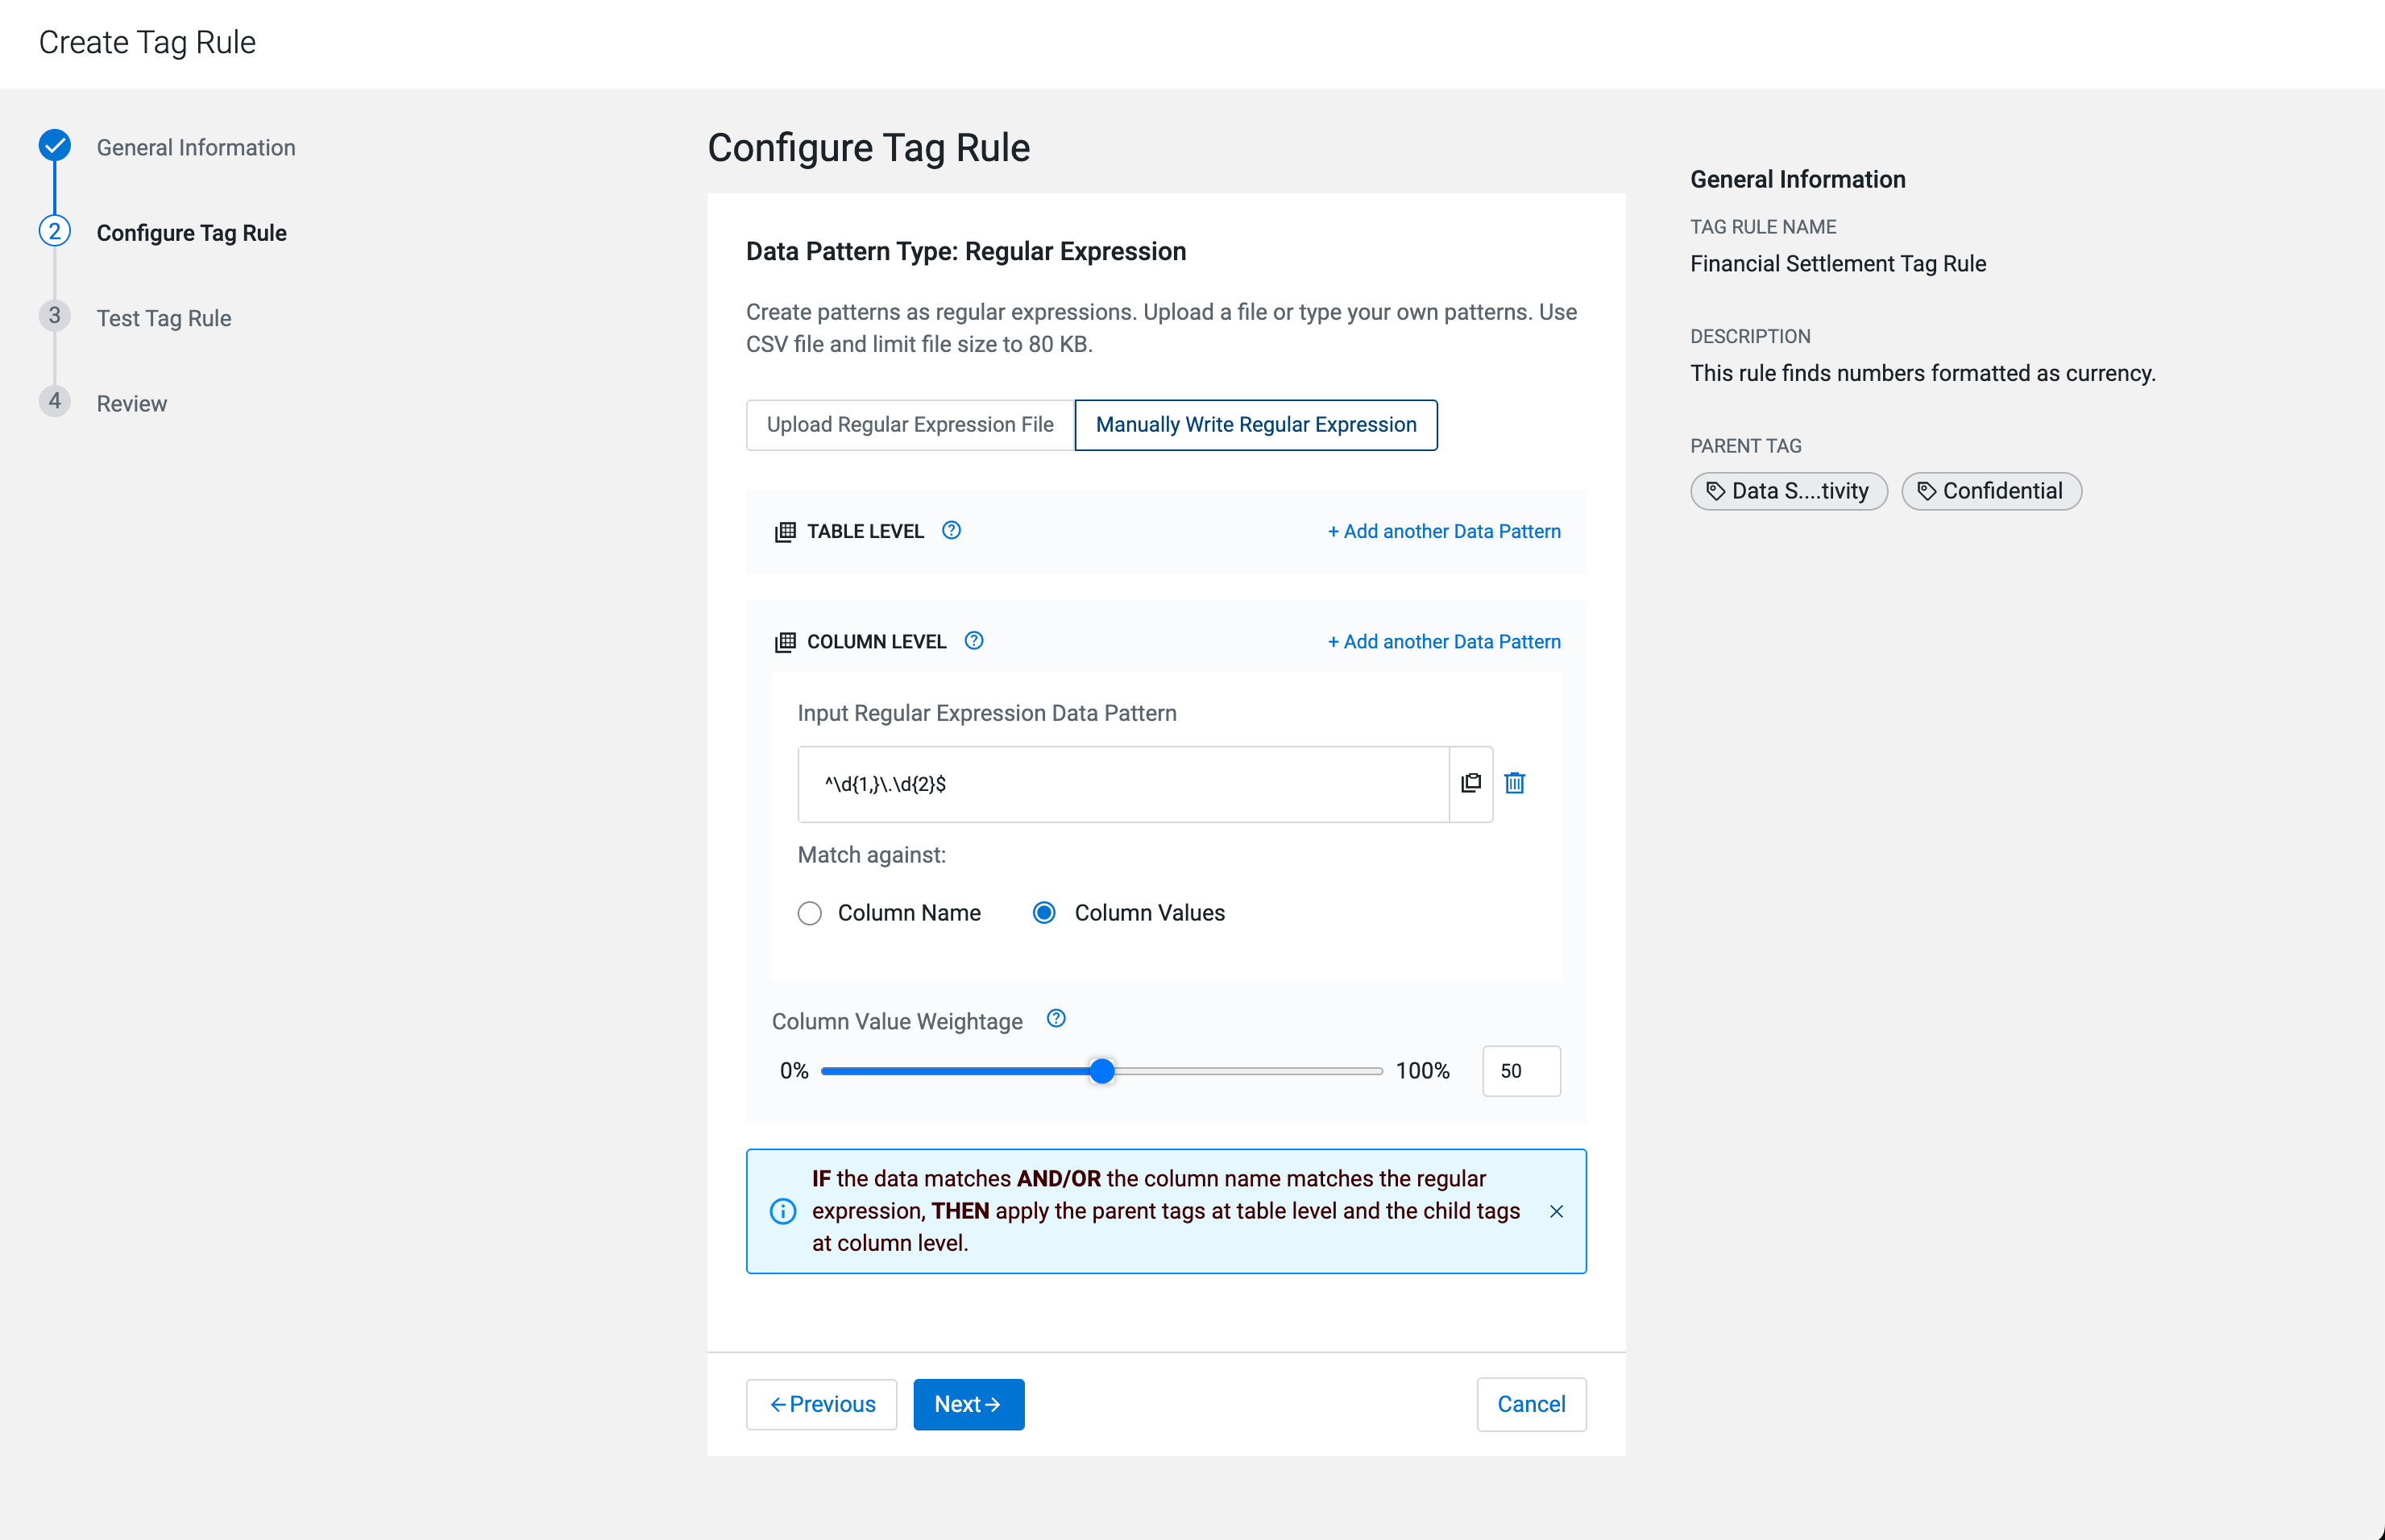The height and width of the screenshot is (1540, 2385).
Task: Click the weightage slider handle
Action: [1101, 1071]
